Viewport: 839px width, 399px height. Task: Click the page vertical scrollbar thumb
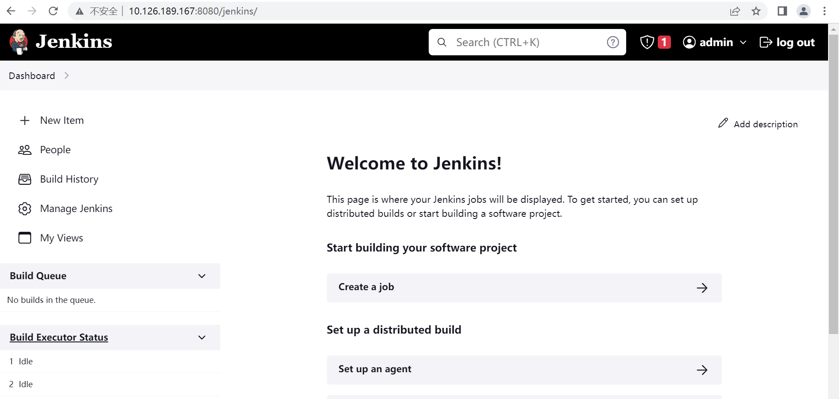pos(833,184)
